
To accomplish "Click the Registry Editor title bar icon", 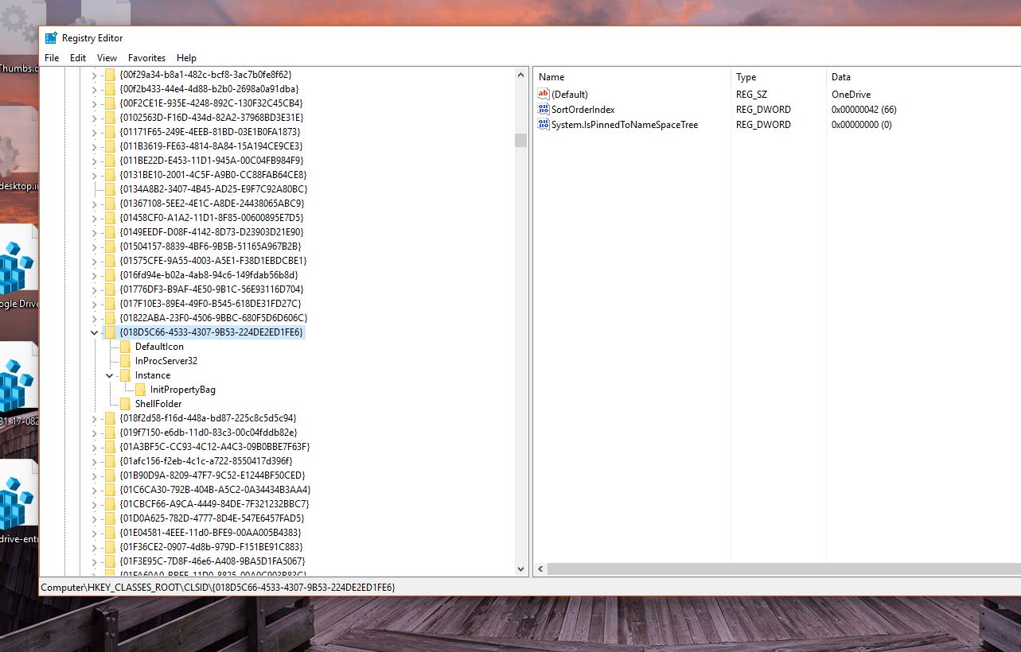I will coord(51,38).
